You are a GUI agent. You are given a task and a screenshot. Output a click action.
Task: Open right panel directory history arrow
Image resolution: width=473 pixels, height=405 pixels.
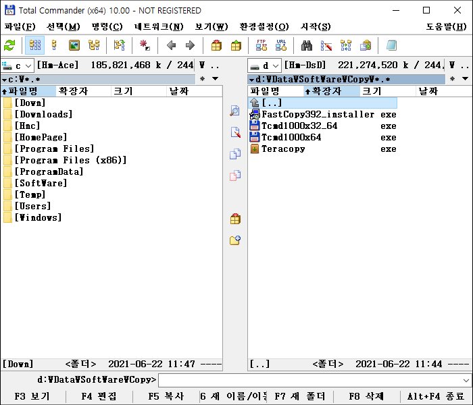tap(465, 79)
